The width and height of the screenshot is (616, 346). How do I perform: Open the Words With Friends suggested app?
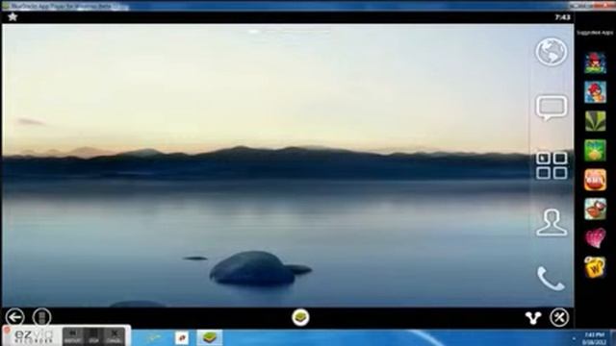[x=595, y=267]
